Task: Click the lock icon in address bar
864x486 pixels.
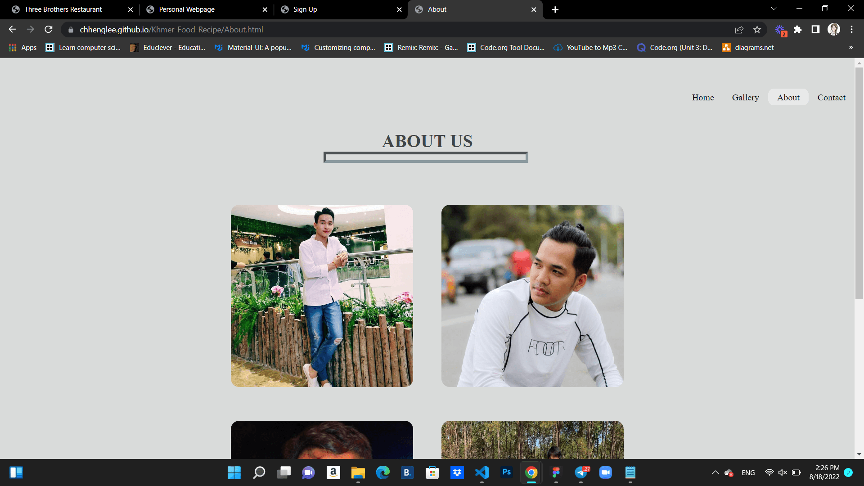Action: tap(71, 30)
